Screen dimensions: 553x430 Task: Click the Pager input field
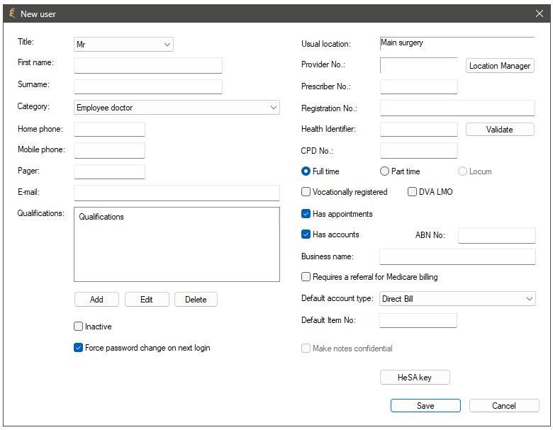(109, 171)
